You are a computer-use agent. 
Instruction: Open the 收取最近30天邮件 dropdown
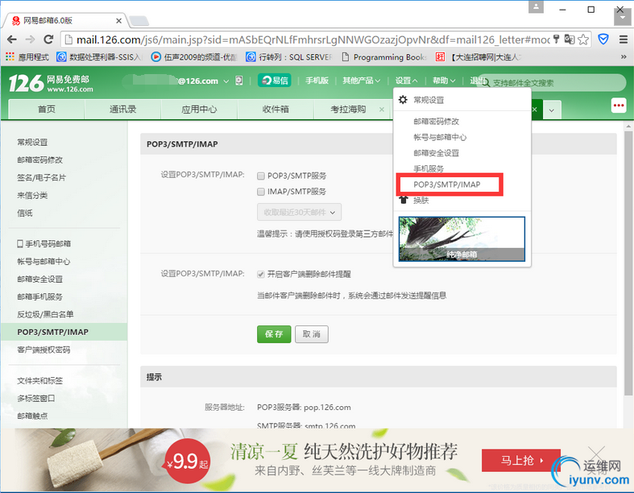[x=299, y=212]
